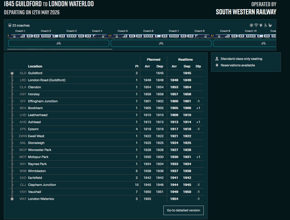Click the Departing on 12th May 2026 text

point(32,12)
